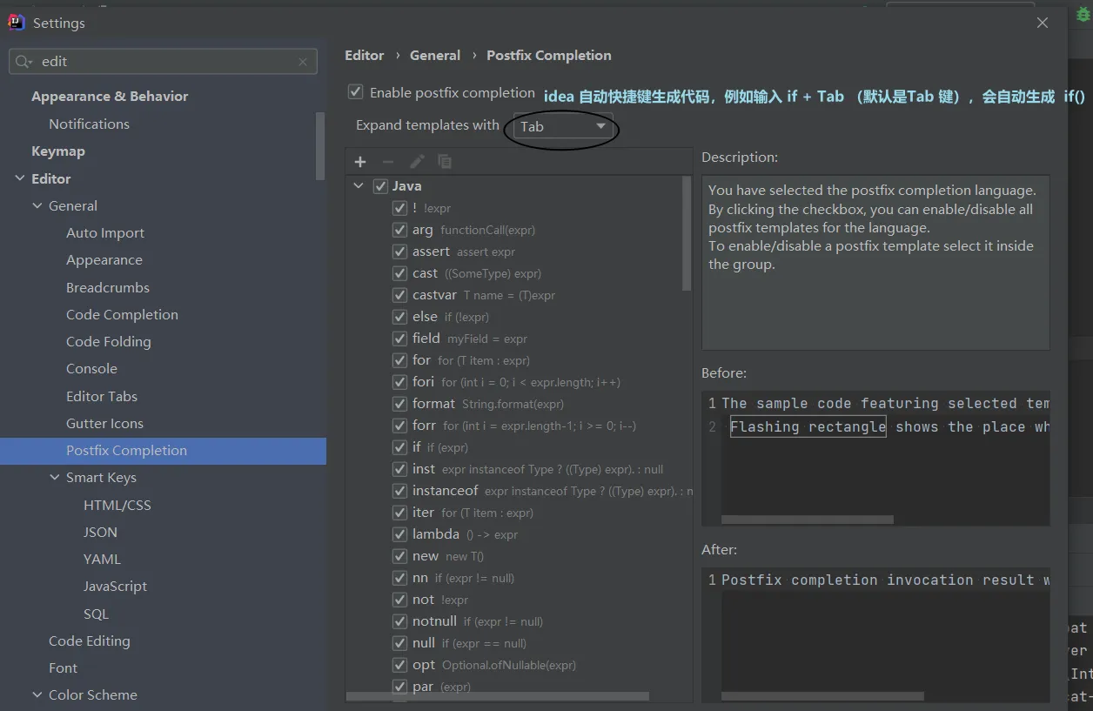Open Code Folding settings
Viewport: 1093px width, 711px height.
(x=108, y=342)
